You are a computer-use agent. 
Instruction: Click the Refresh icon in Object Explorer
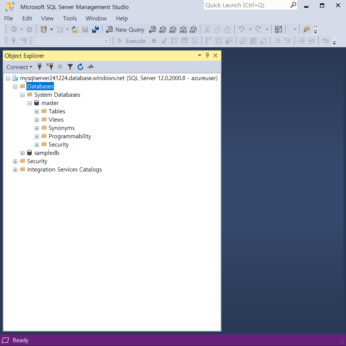pyautogui.click(x=80, y=67)
